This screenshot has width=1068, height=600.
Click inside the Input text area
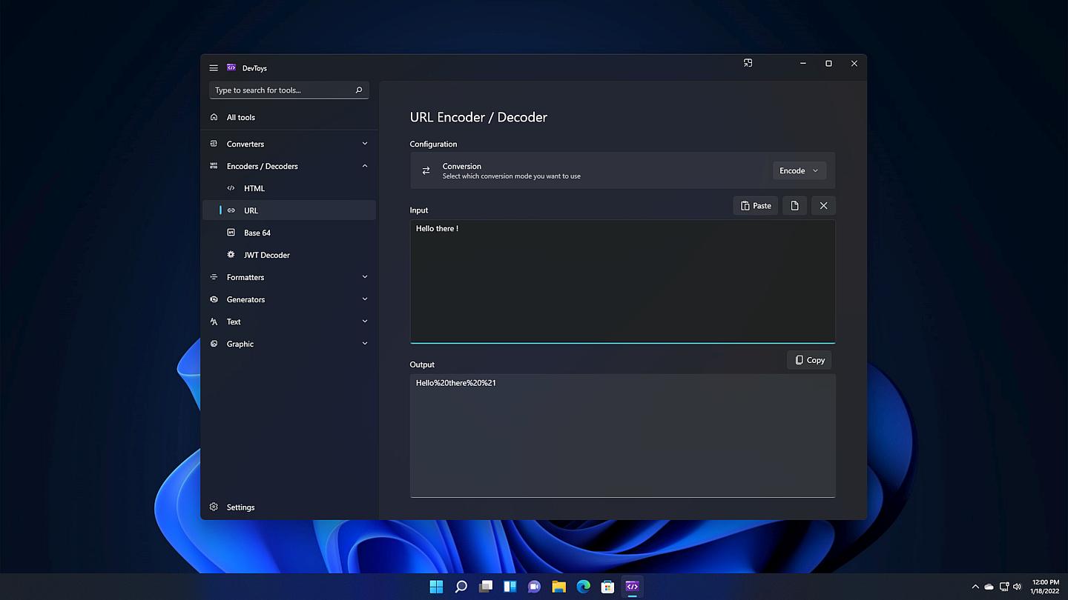622,281
